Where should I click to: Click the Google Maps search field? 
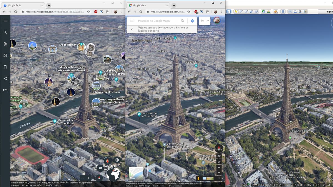pyautogui.click(x=158, y=21)
